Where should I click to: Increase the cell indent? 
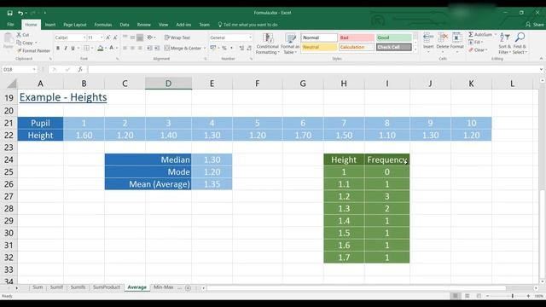click(157, 48)
